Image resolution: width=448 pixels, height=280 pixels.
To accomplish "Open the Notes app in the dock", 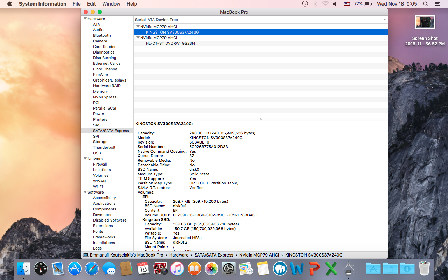I will coord(262,269).
